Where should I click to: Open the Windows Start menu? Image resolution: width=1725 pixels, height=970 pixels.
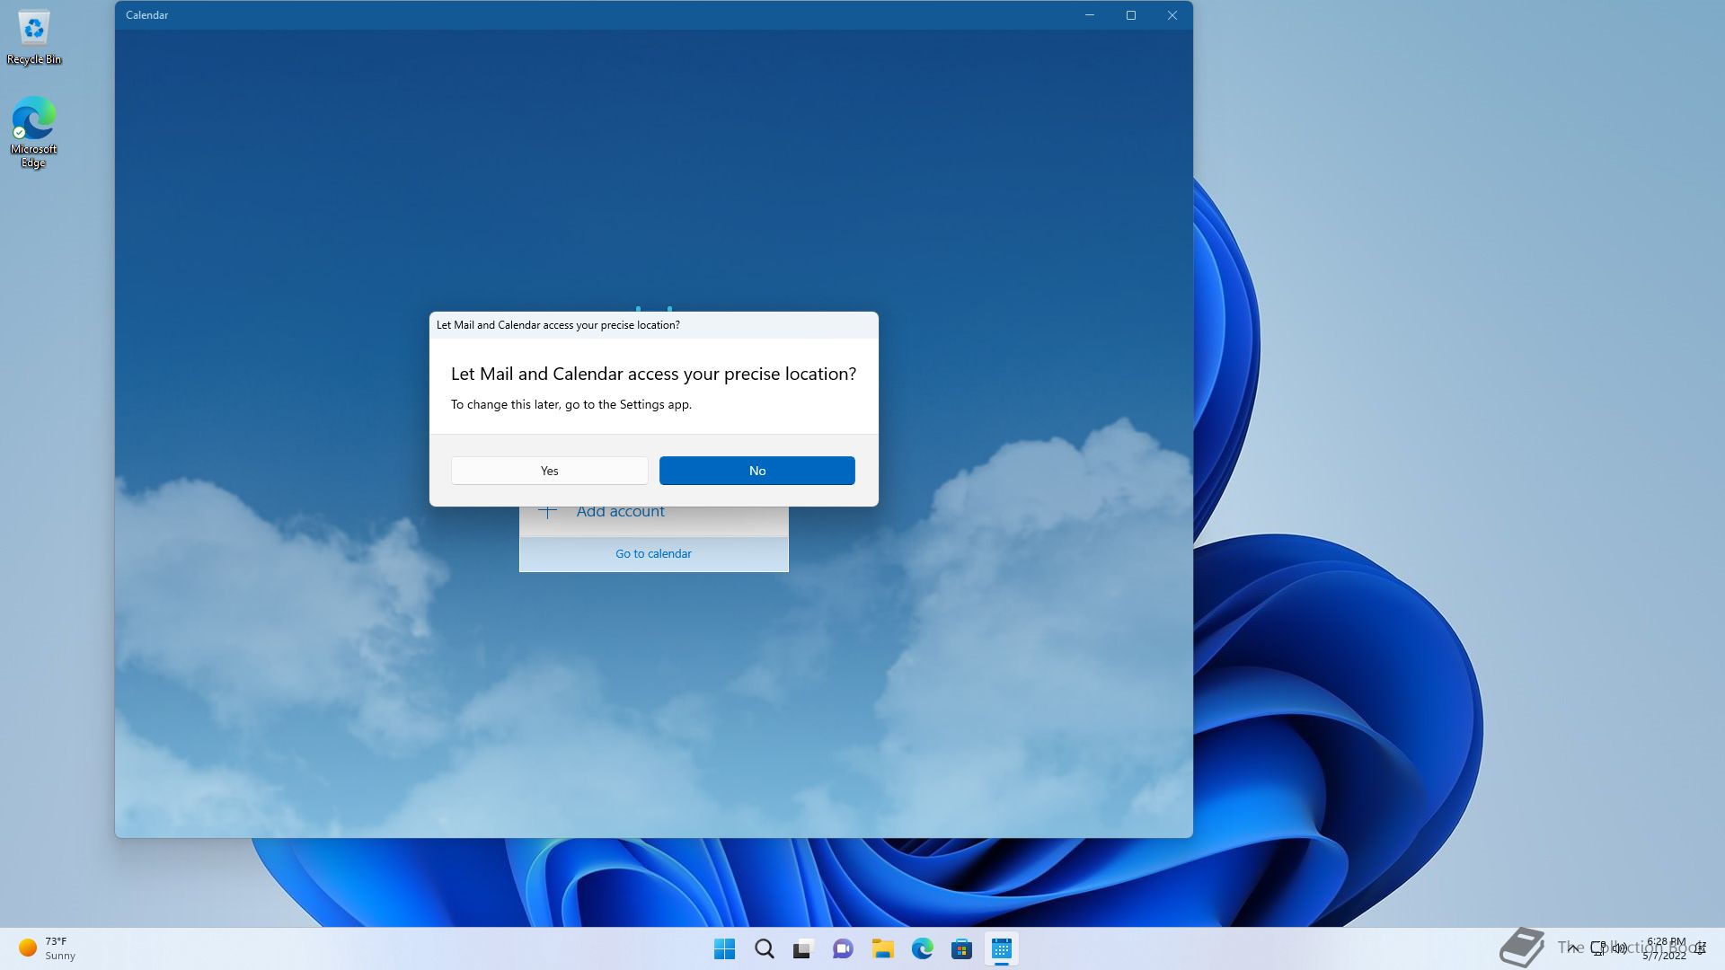pyautogui.click(x=724, y=948)
